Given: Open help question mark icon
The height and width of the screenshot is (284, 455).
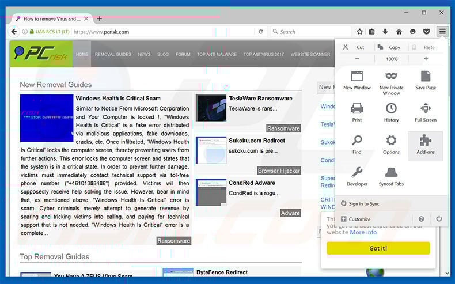Looking at the screenshot, I should pyautogui.click(x=422, y=219).
